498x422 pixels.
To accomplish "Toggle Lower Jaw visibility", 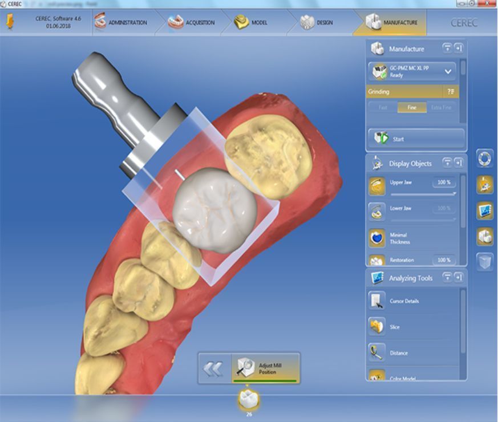I will coord(377,212).
